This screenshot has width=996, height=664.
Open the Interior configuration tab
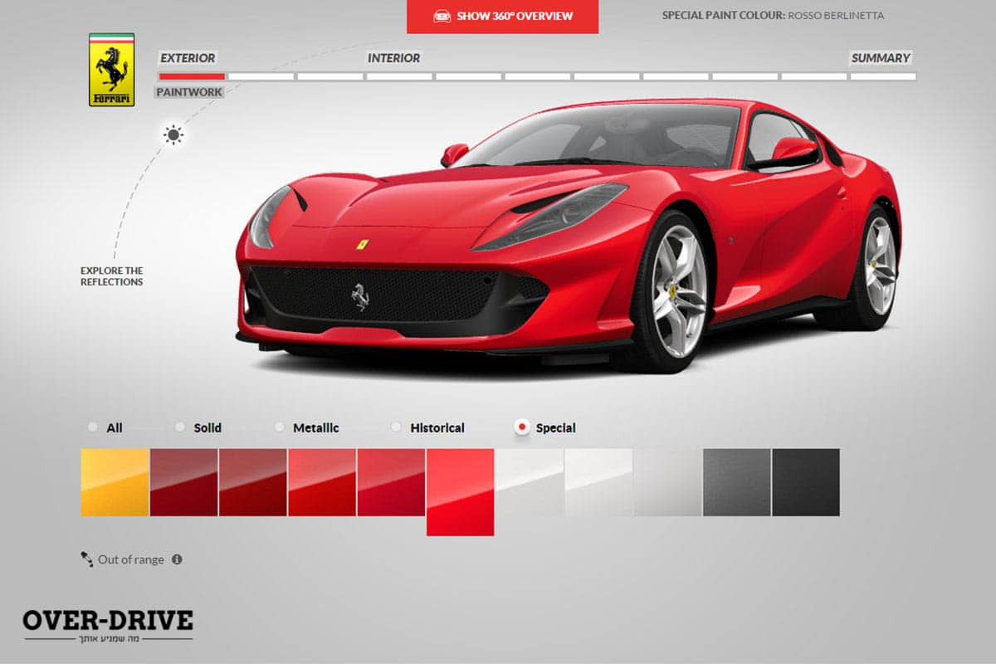click(393, 58)
